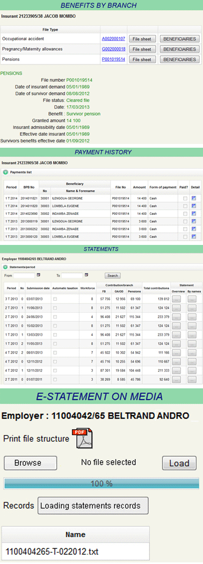Click the Browse file button
The height and width of the screenshot is (564, 203).
(31, 462)
